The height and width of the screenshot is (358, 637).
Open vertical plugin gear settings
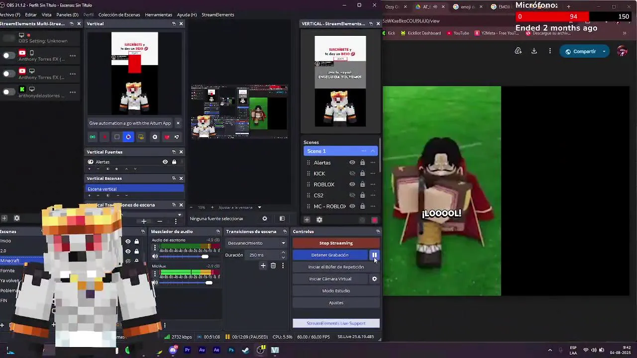[155, 137]
